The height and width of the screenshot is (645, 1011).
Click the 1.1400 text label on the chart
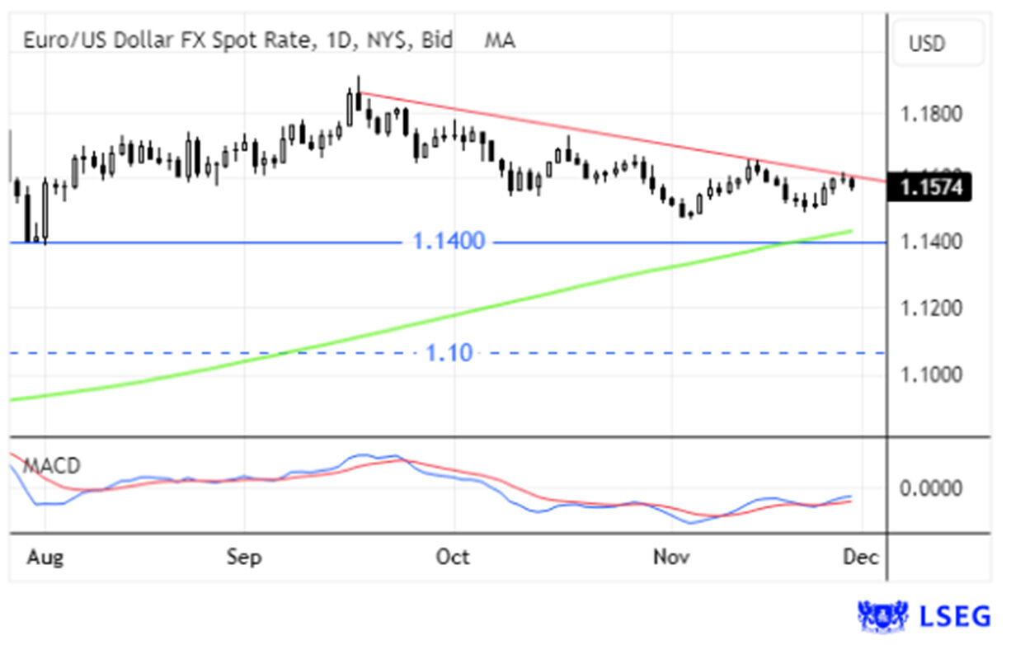pos(449,241)
